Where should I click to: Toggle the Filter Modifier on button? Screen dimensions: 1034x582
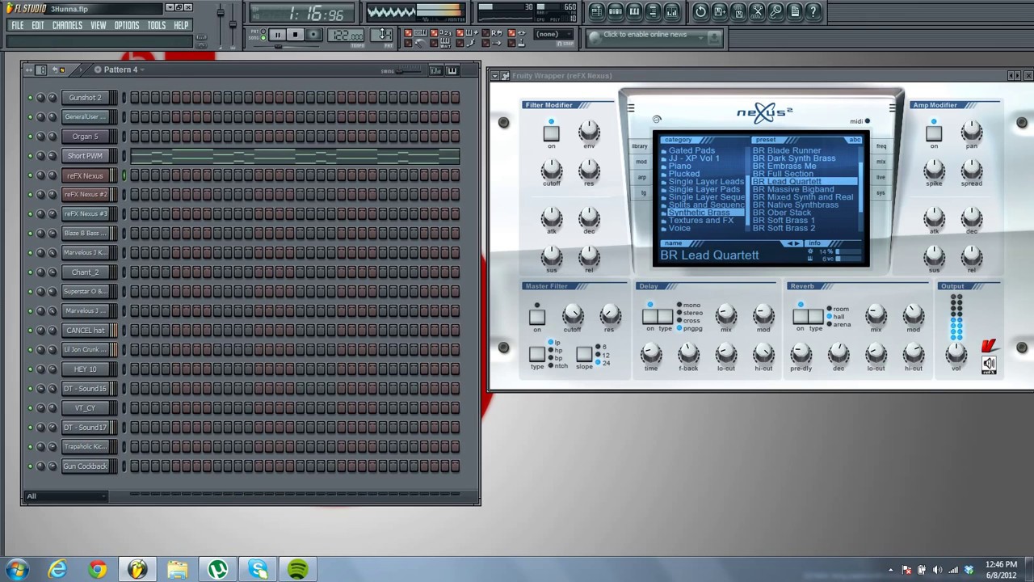(x=551, y=133)
